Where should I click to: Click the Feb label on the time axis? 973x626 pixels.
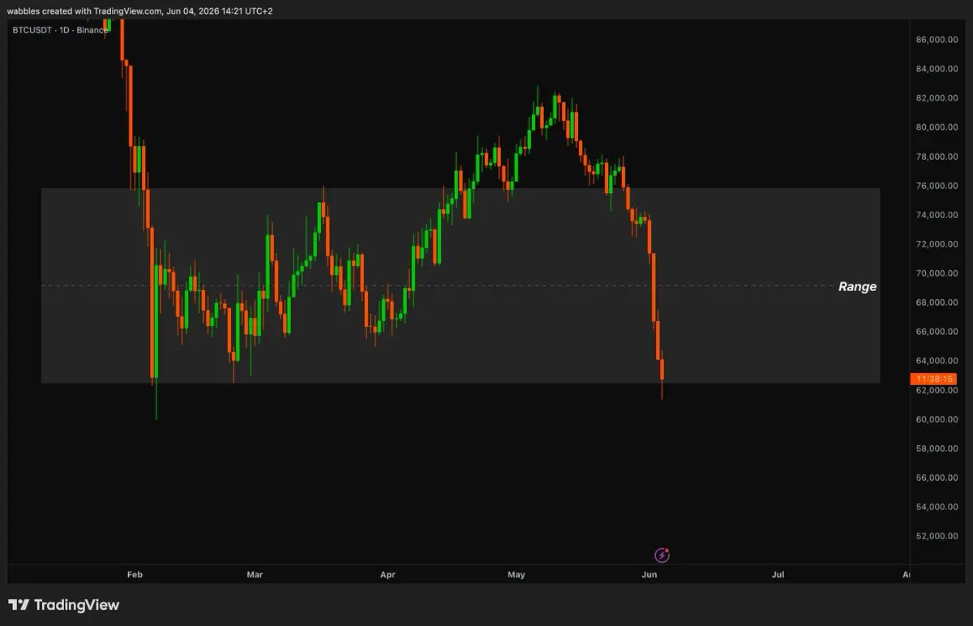[135, 575]
